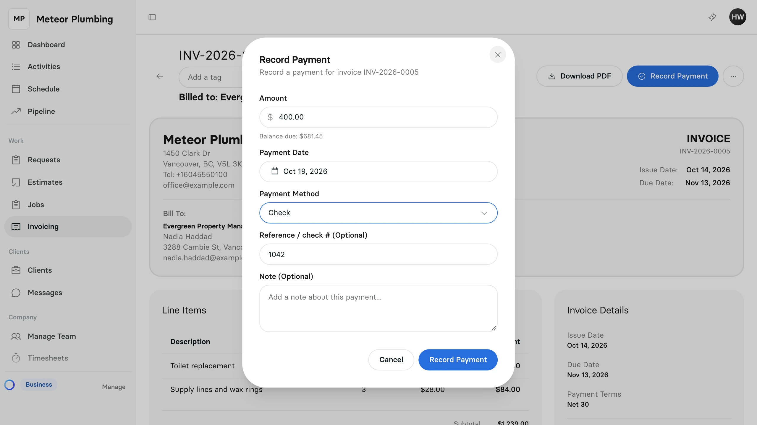This screenshot has width=757, height=425.
Task: Click header Record Payment button
Action: pos(672,76)
